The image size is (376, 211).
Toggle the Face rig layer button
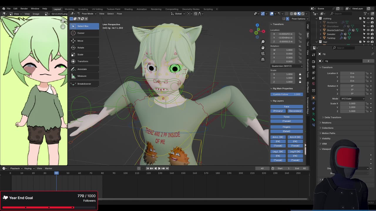point(286,107)
